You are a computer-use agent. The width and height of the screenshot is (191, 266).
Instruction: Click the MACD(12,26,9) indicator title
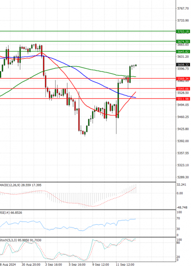point(10,185)
